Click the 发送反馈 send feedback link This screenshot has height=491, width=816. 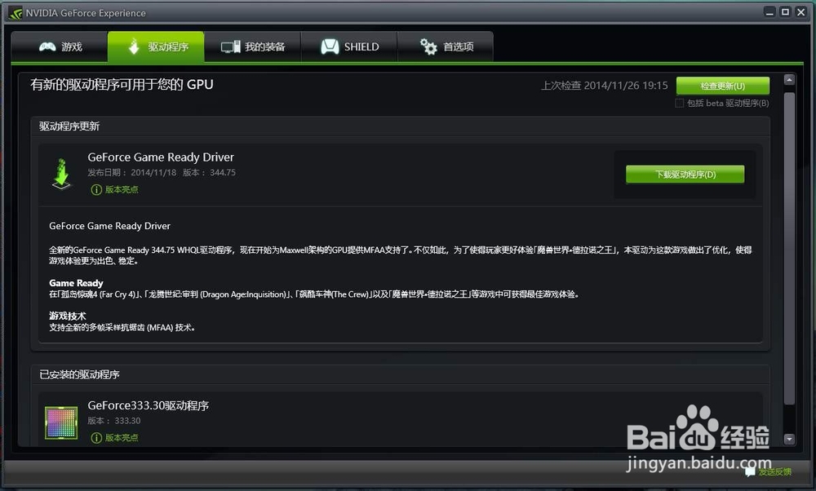click(x=774, y=471)
